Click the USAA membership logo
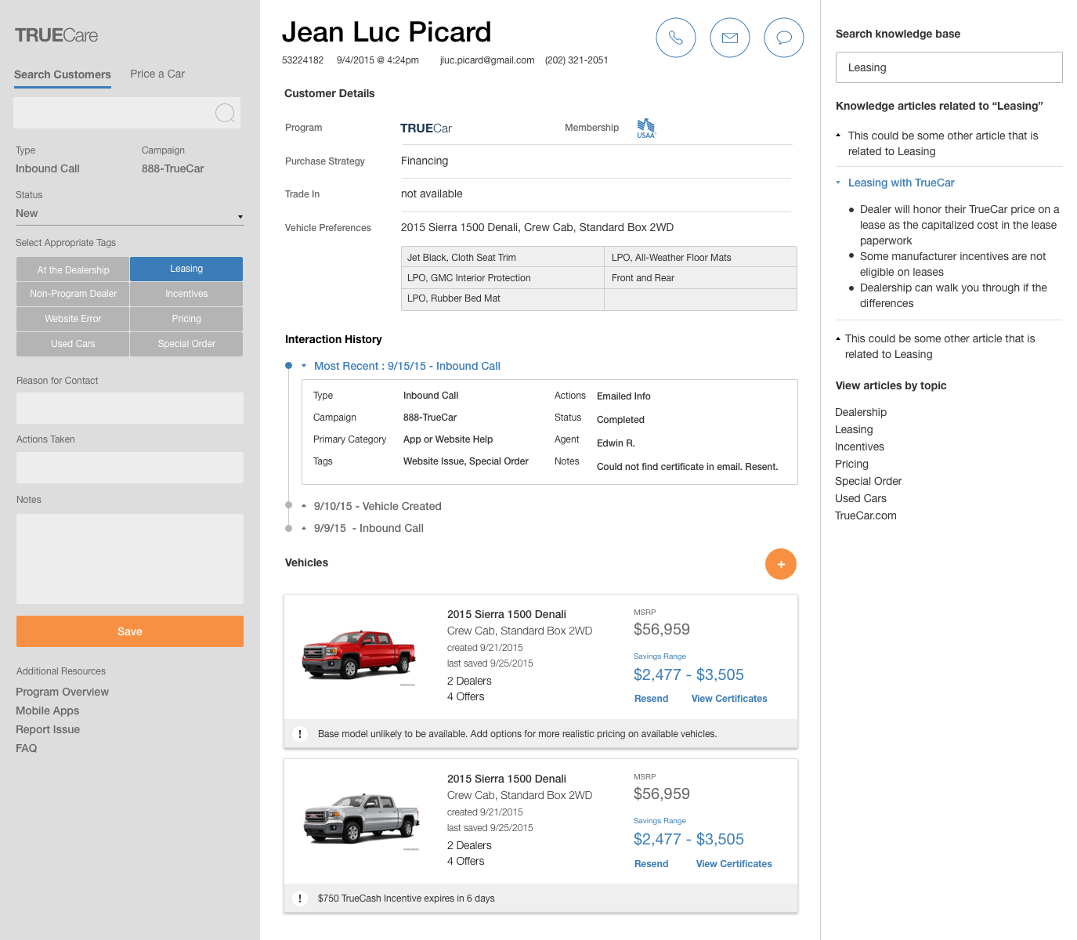 click(646, 128)
